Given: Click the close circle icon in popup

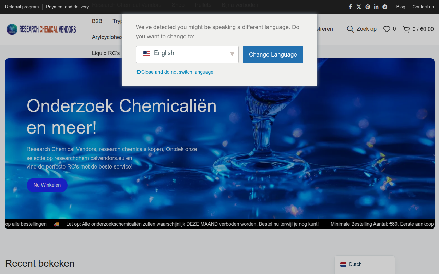Looking at the screenshot, I should click(x=139, y=72).
